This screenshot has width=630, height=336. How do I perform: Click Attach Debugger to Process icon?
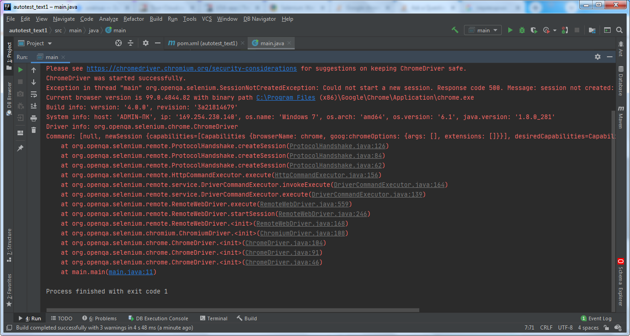(565, 30)
